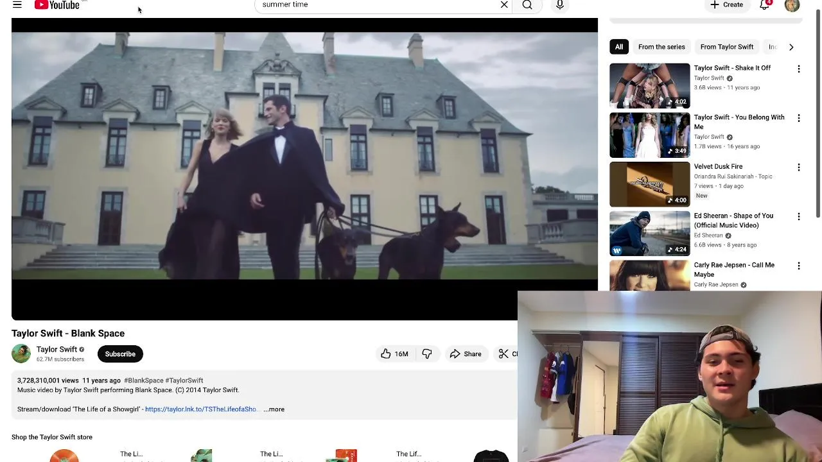
Task: Click the Clip scissors button
Action: 506,354
